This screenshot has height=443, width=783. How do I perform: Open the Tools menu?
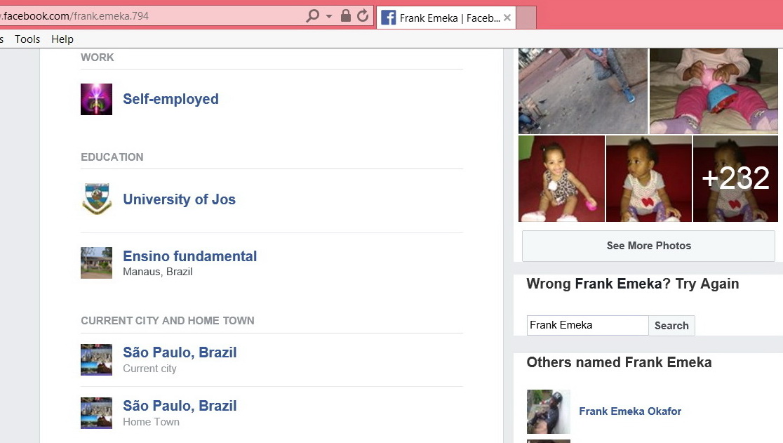coord(27,39)
